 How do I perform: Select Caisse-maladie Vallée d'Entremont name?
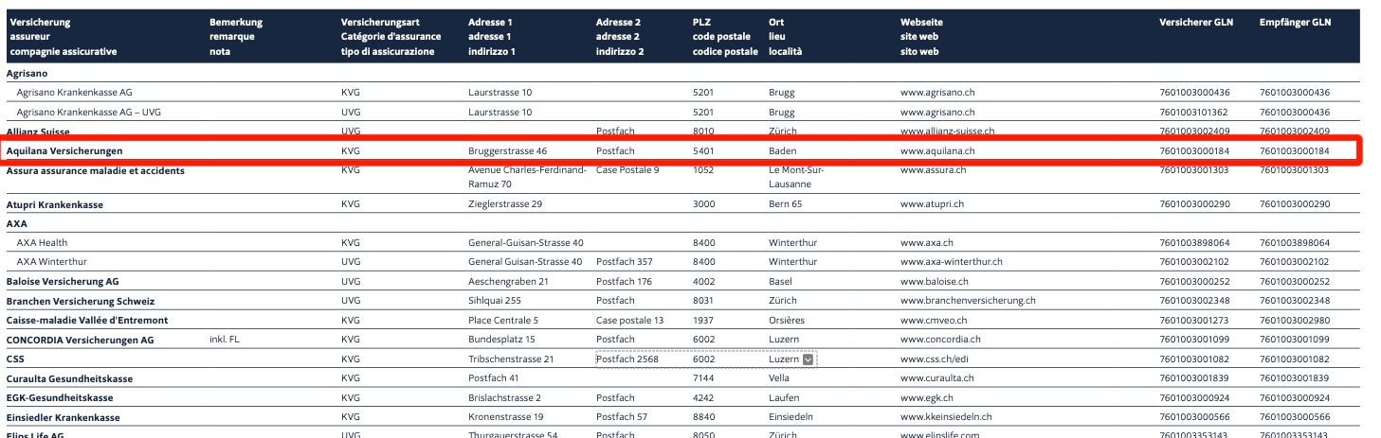(x=87, y=321)
